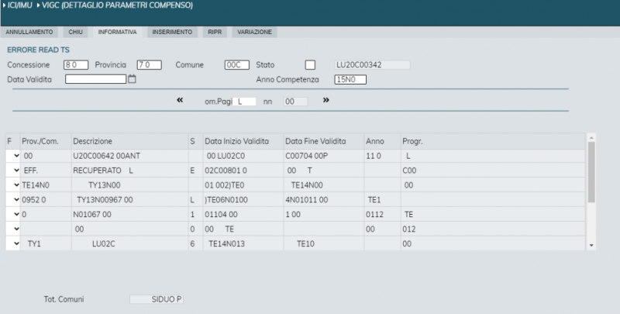Select the VARIAZIONE tab
The height and width of the screenshot is (314, 620).
click(254, 33)
